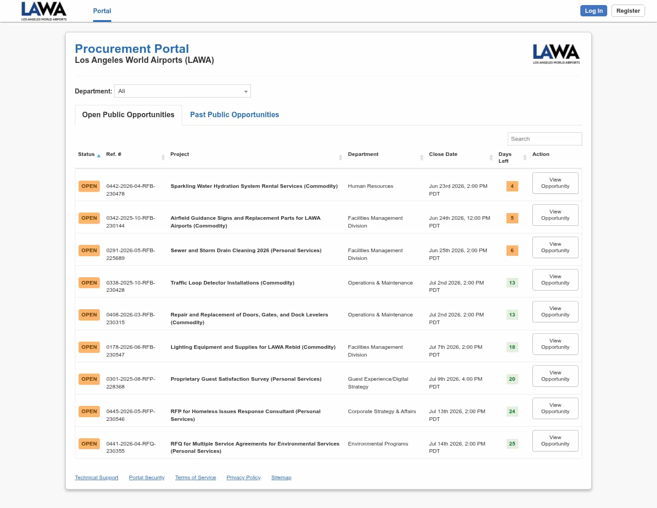View Opportunity for Traffic Loop Detector Installations

555,280
